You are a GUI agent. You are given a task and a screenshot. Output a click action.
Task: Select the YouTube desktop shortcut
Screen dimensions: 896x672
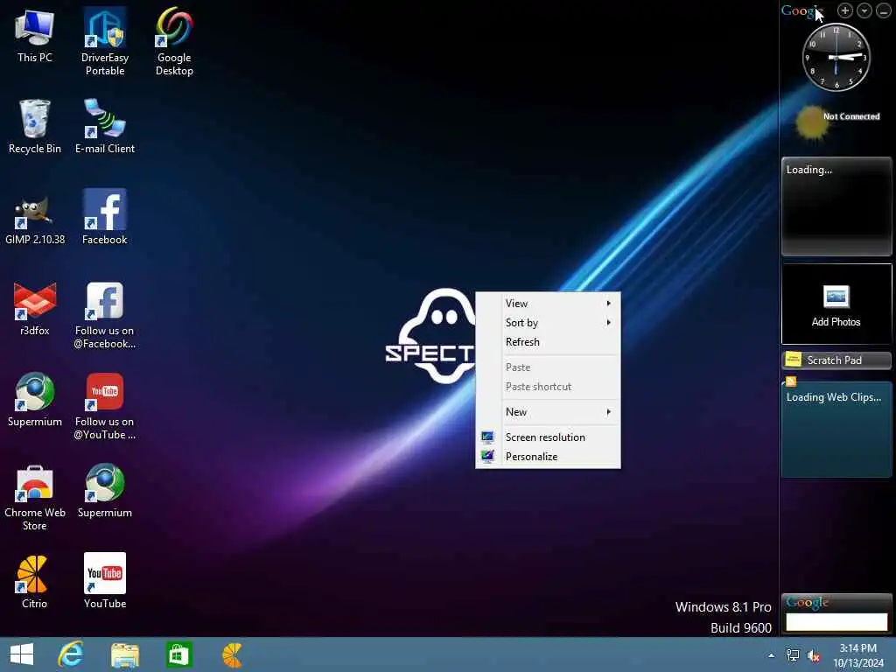[x=105, y=582]
